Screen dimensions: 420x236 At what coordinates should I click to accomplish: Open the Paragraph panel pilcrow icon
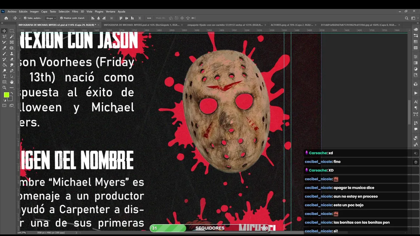(x=416, y=108)
